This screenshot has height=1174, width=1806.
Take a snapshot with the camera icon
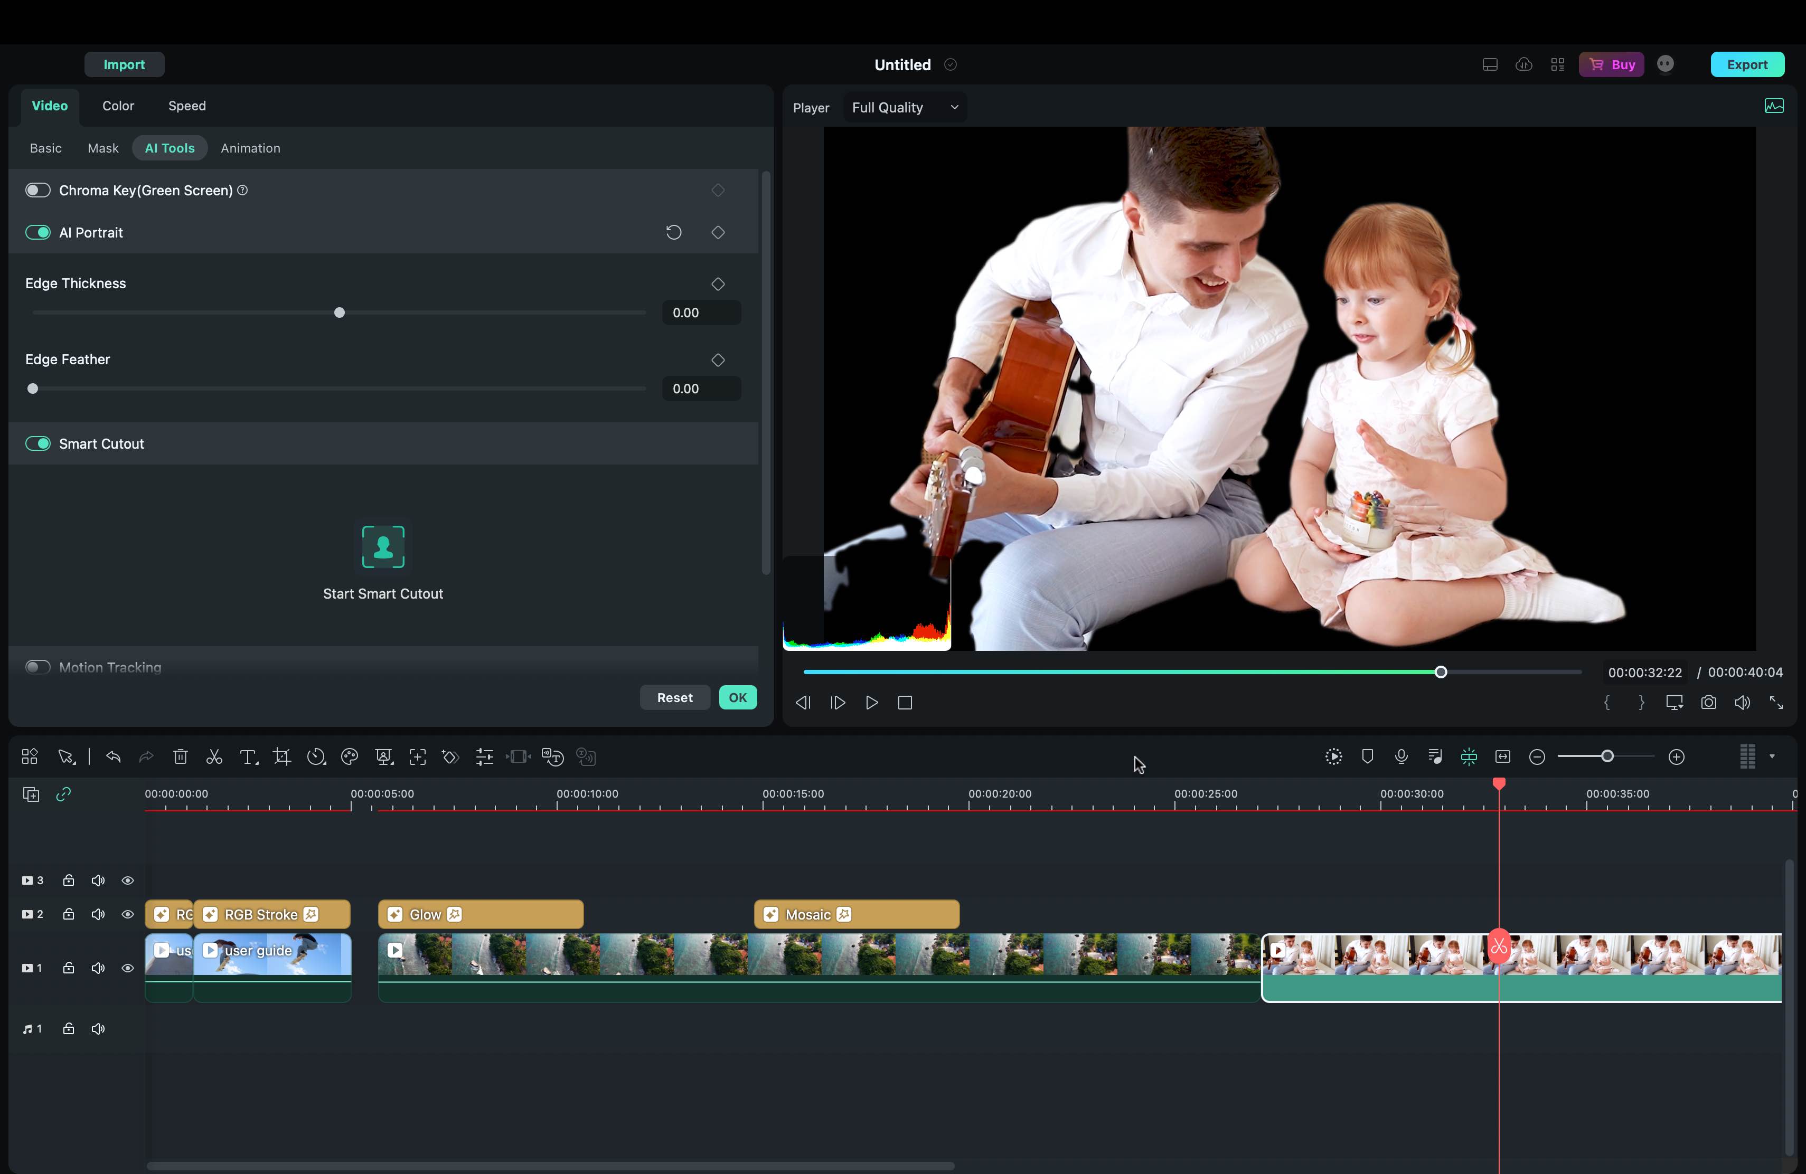click(x=1708, y=702)
